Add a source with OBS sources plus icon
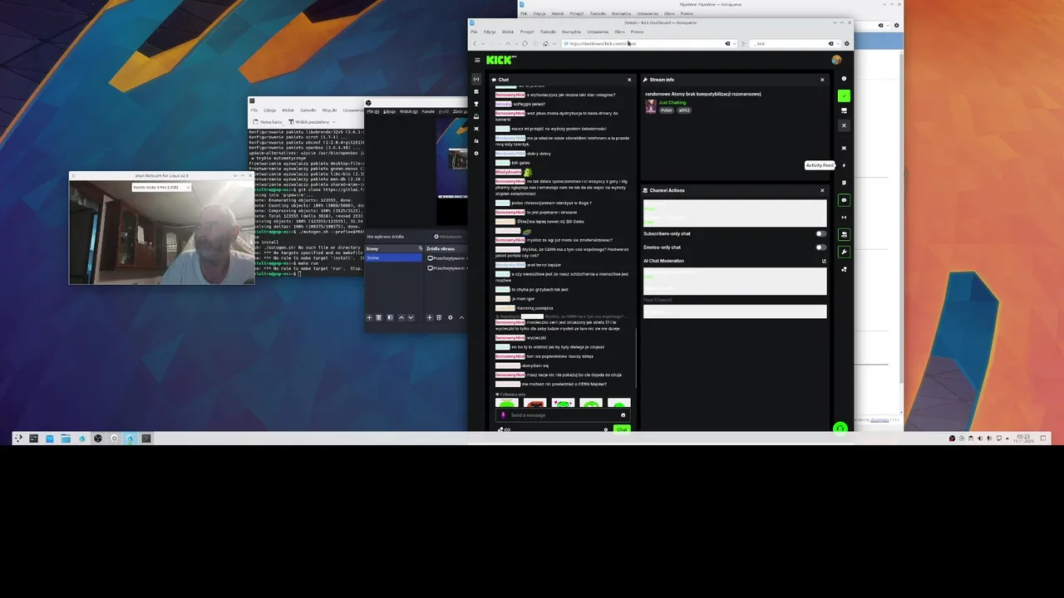The image size is (1064, 598). coord(429,317)
